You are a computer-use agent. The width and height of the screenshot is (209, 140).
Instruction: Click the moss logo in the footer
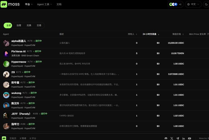4,138
